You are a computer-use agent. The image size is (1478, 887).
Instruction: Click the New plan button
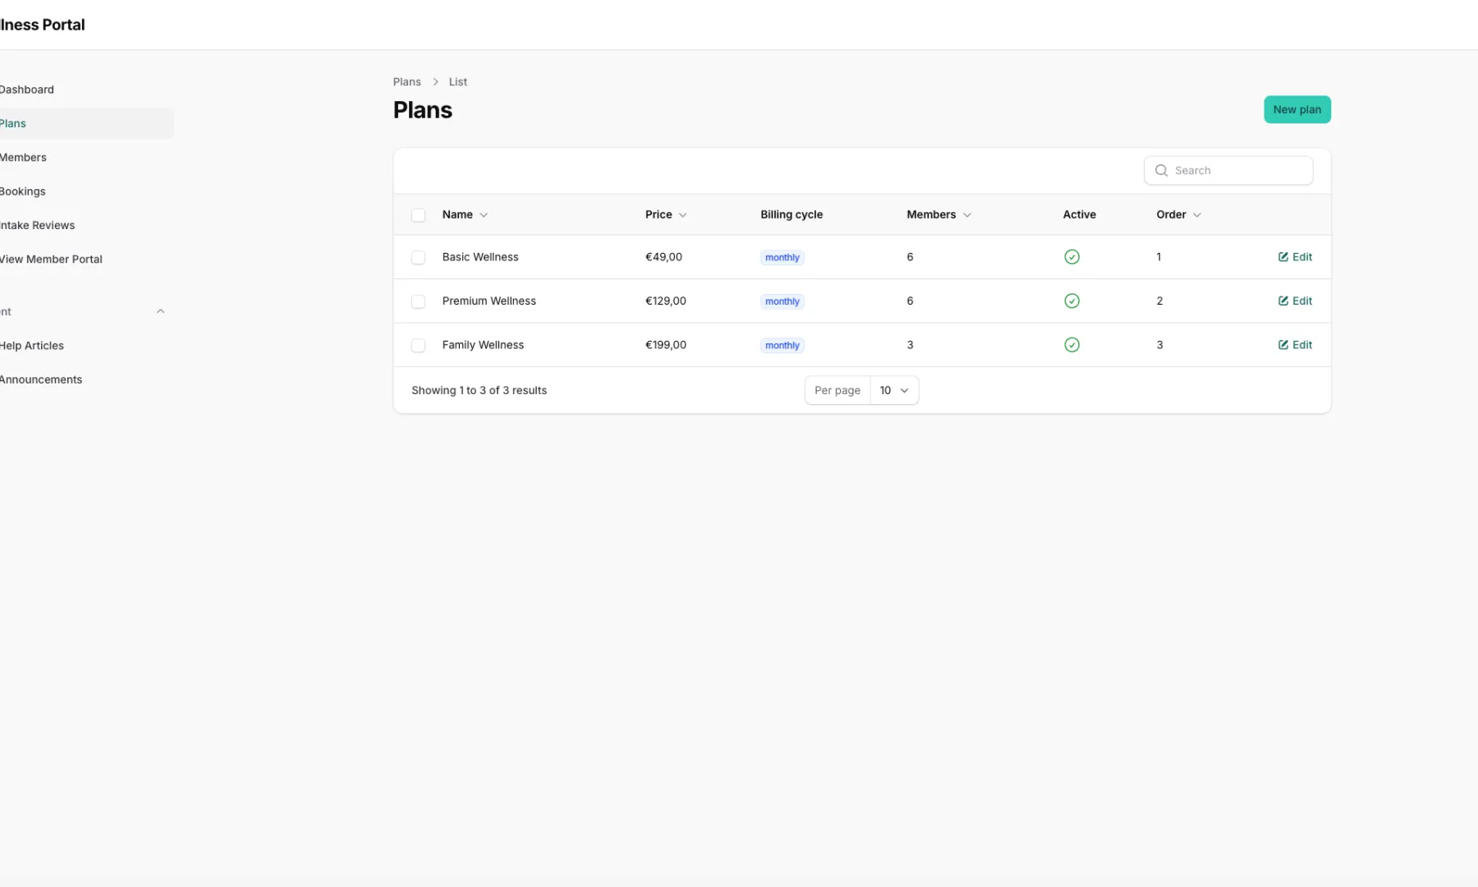tap(1297, 109)
